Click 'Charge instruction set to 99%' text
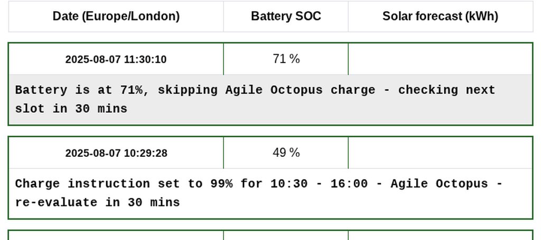Screen dimensions: 541x240 point(124,184)
